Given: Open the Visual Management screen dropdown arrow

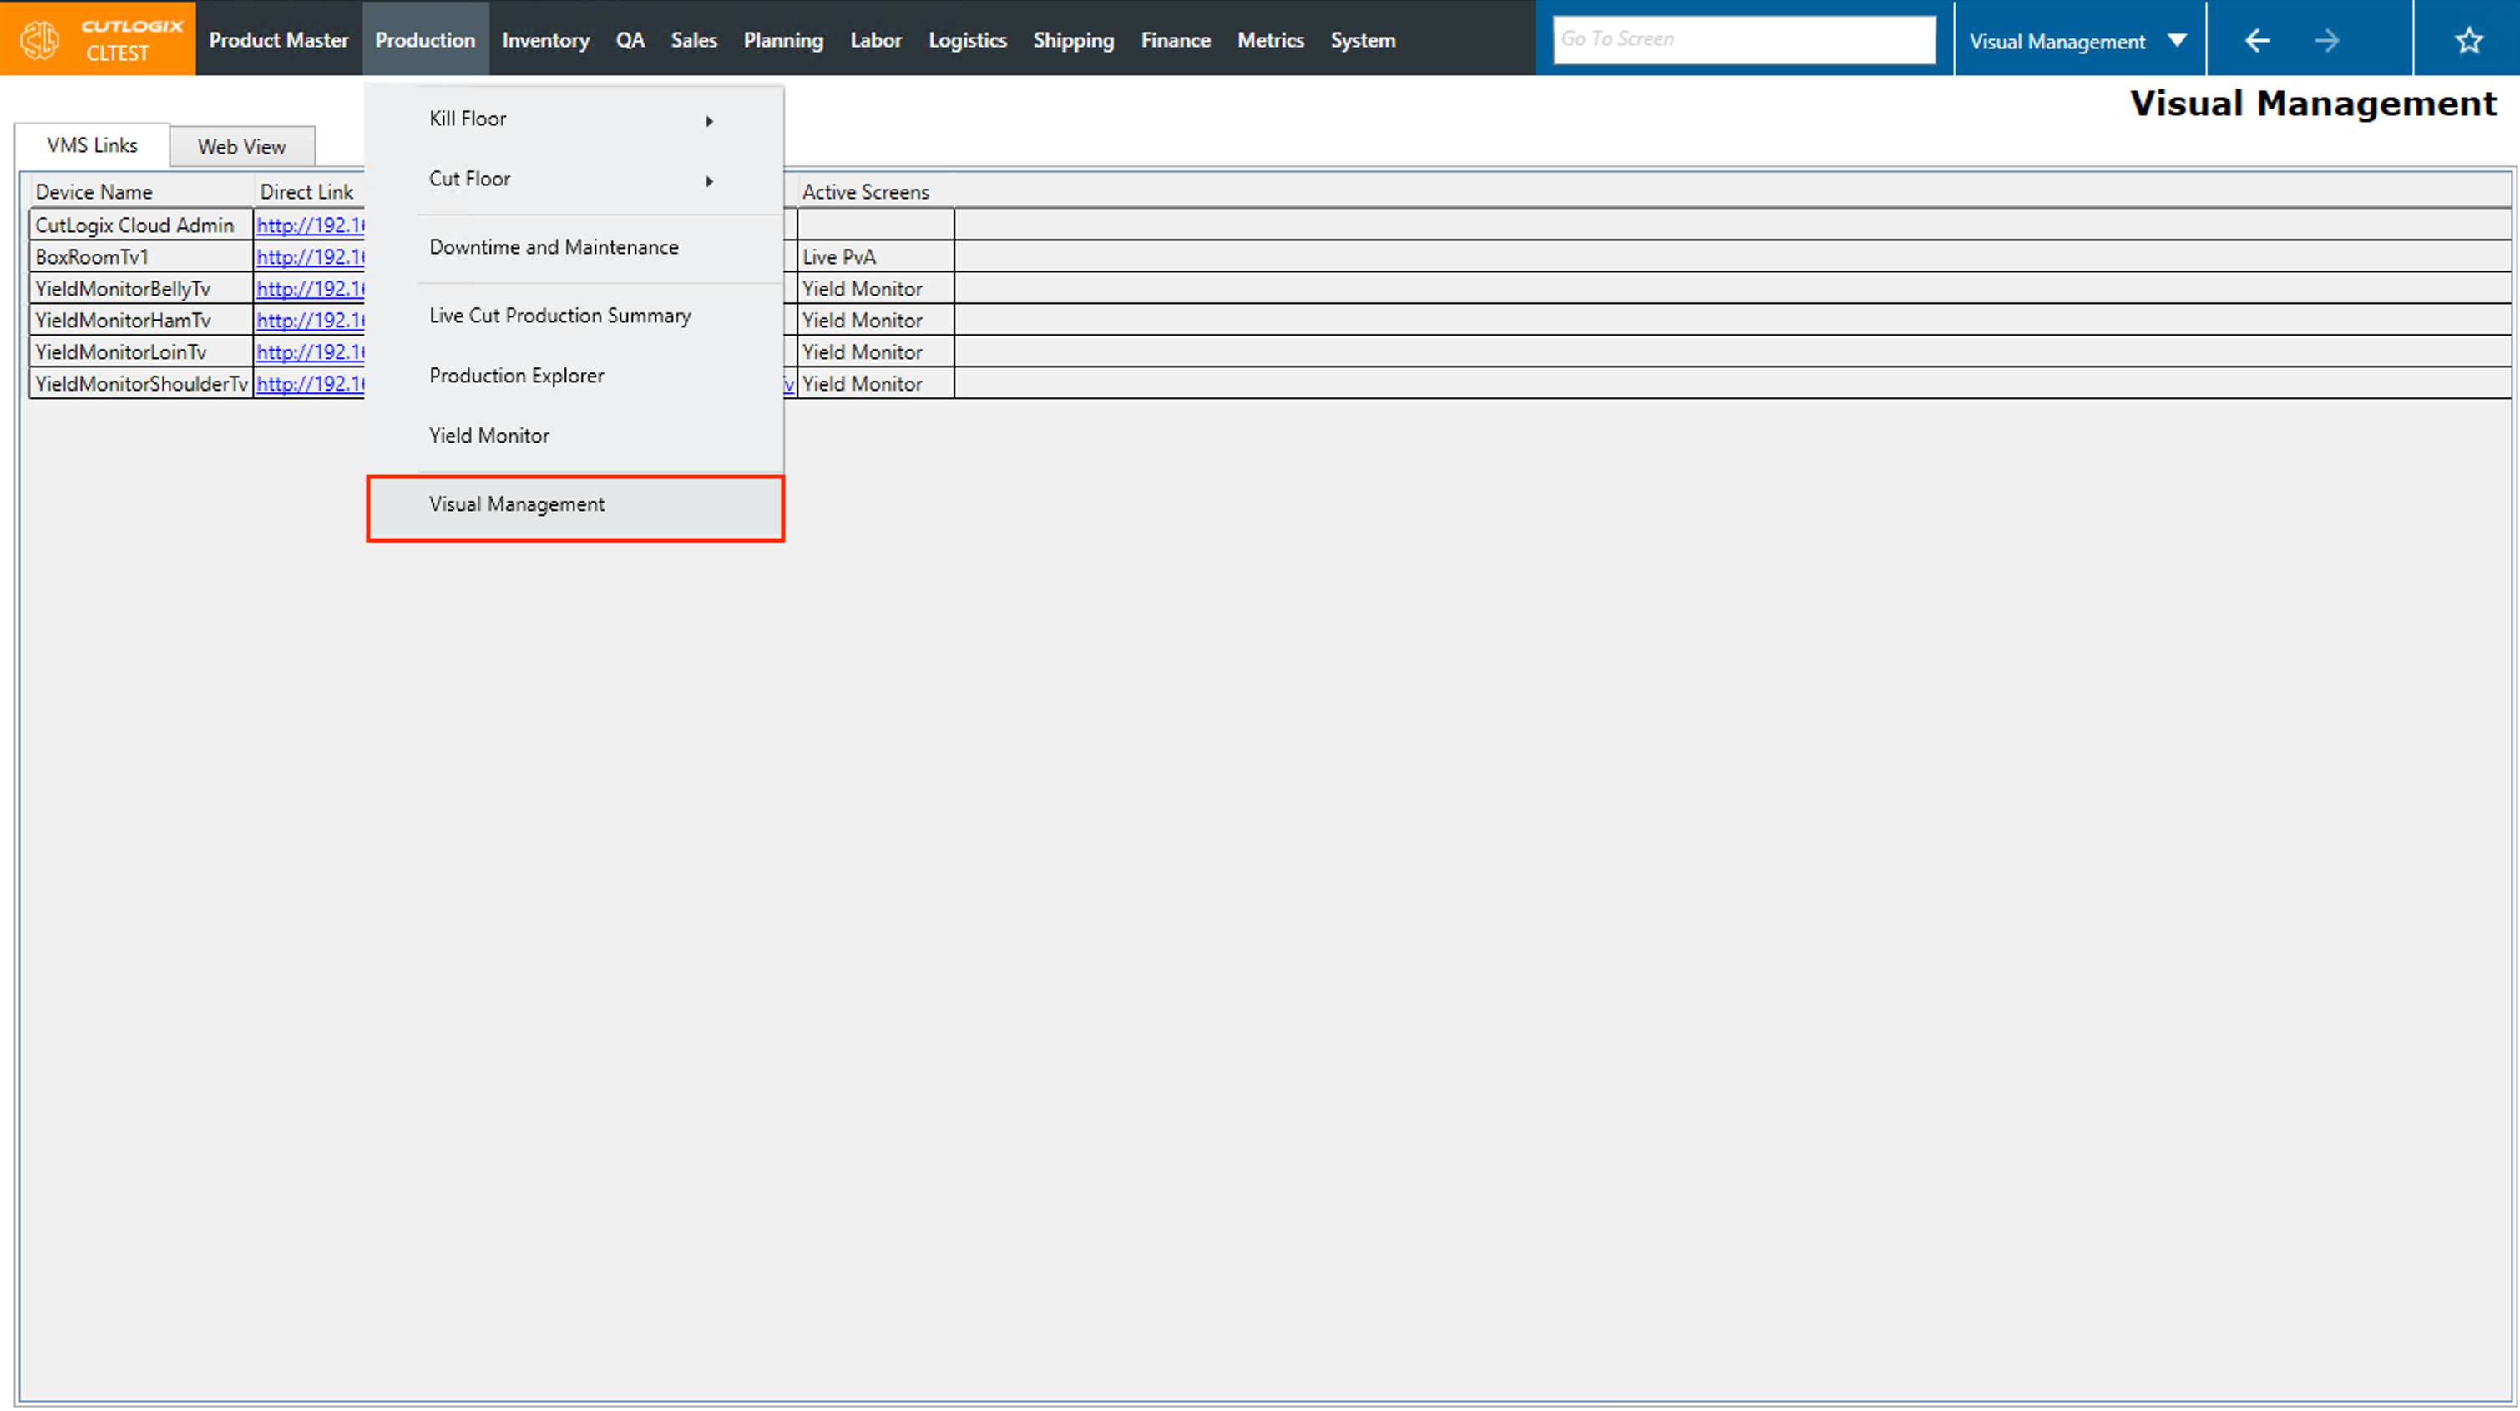Looking at the screenshot, I should point(2177,40).
